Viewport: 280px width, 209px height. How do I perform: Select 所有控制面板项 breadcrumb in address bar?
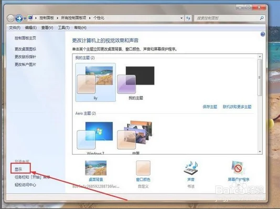(73, 18)
